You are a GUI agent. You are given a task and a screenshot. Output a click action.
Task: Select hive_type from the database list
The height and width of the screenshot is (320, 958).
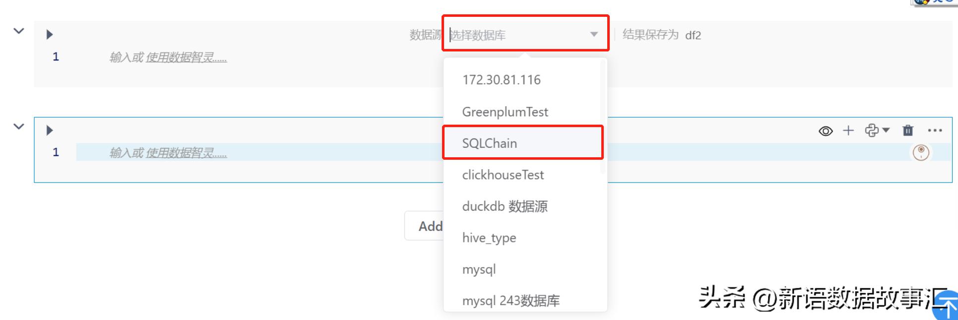pyautogui.click(x=489, y=238)
